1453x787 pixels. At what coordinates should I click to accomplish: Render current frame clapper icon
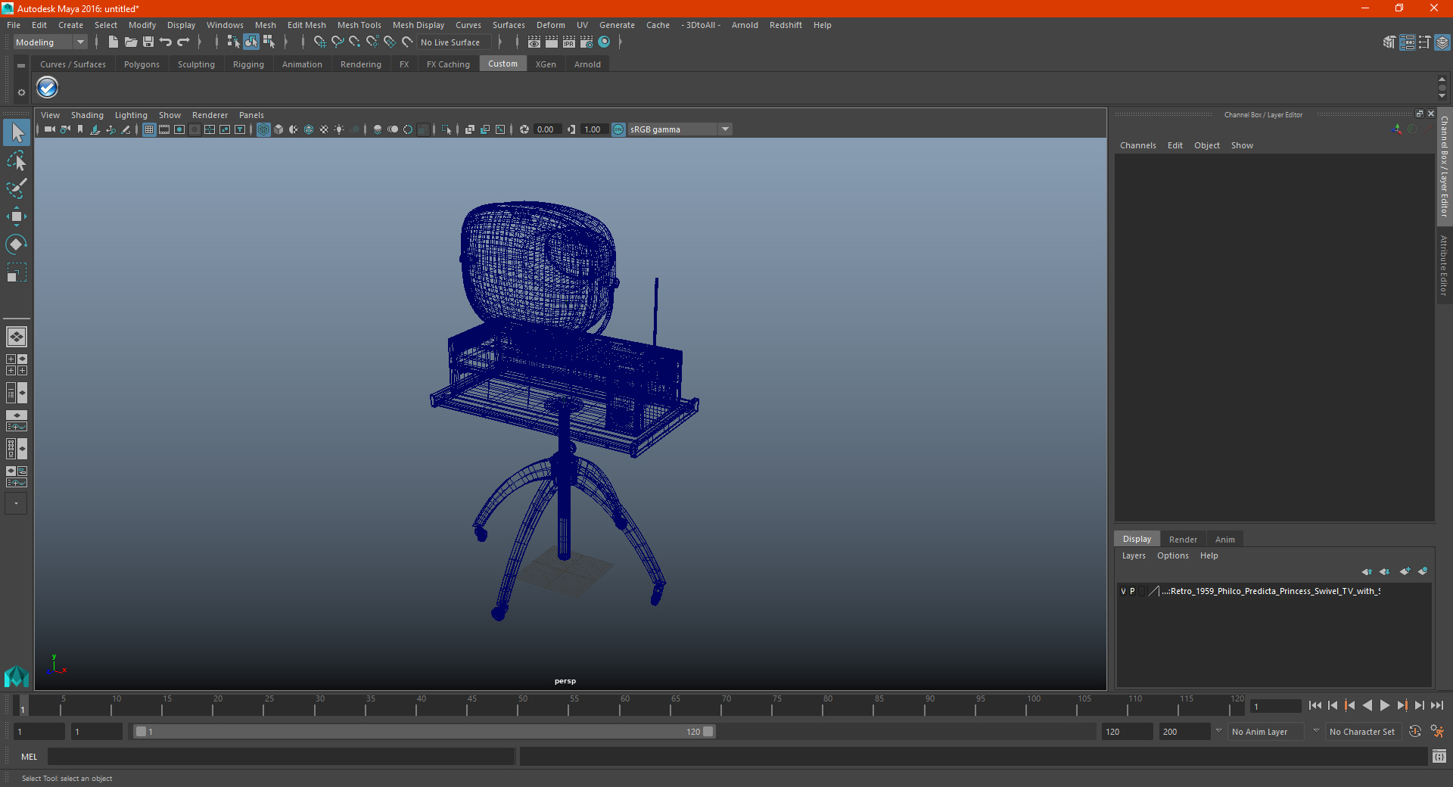point(552,42)
